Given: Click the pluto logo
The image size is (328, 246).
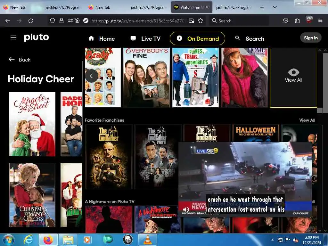Looking at the screenshot, I should 37,37.
